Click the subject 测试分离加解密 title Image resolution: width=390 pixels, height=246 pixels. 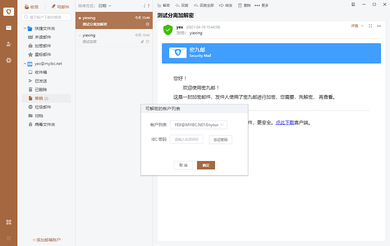[x=175, y=15]
